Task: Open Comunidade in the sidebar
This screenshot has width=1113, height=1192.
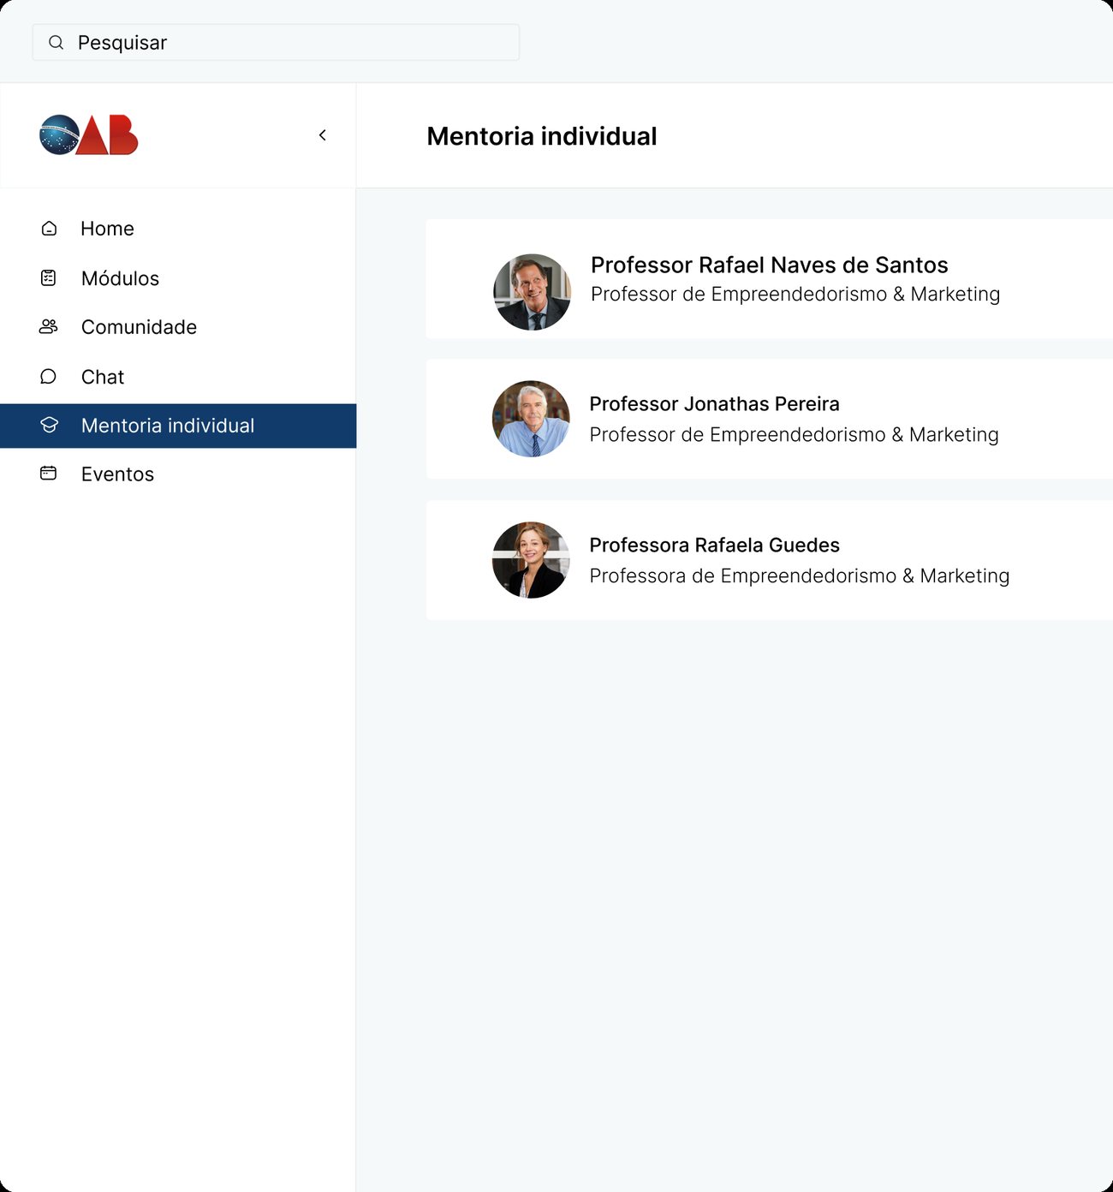Action: 139,327
